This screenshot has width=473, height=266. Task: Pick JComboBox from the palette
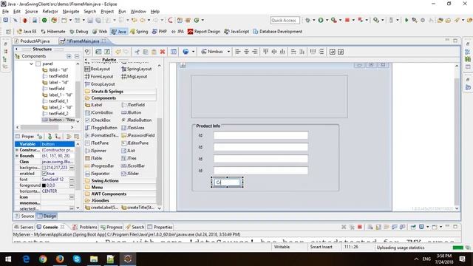coord(99,112)
